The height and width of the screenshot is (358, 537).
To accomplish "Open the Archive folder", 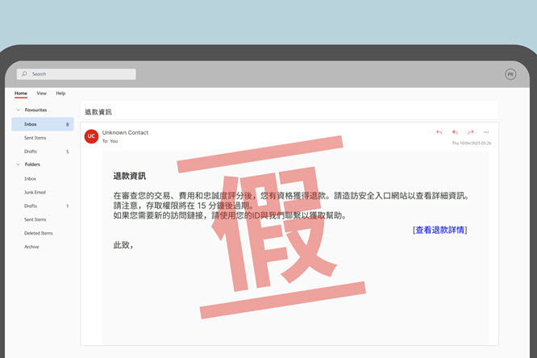I will coord(31,247).
